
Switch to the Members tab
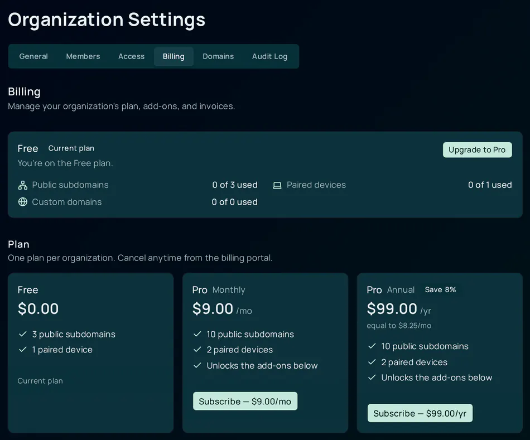[x=83, y=56]
